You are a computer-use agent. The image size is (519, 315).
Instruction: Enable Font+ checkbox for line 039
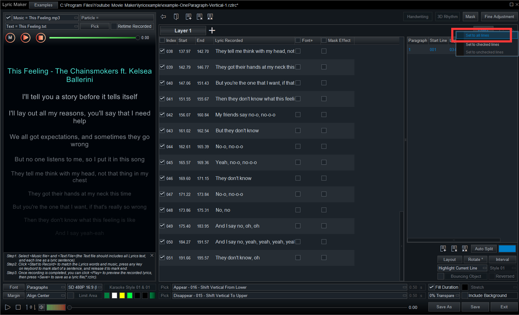click(x=298, y=67)
